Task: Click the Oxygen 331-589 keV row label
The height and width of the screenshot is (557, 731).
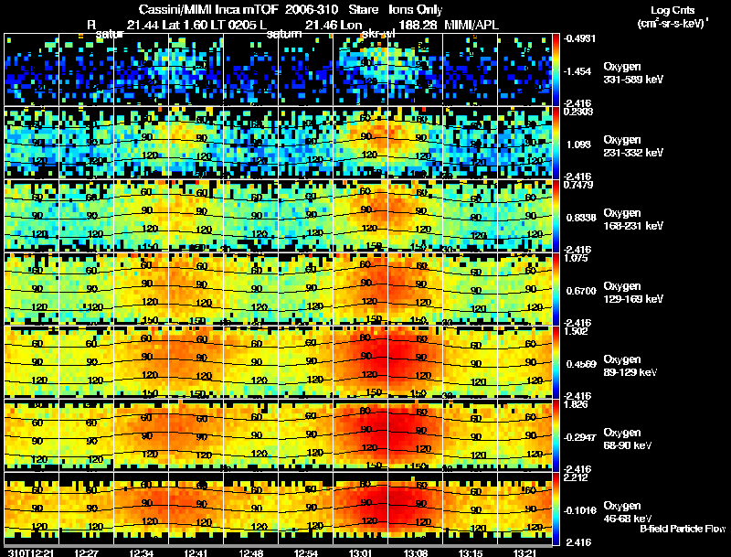Action: [633, 73]
